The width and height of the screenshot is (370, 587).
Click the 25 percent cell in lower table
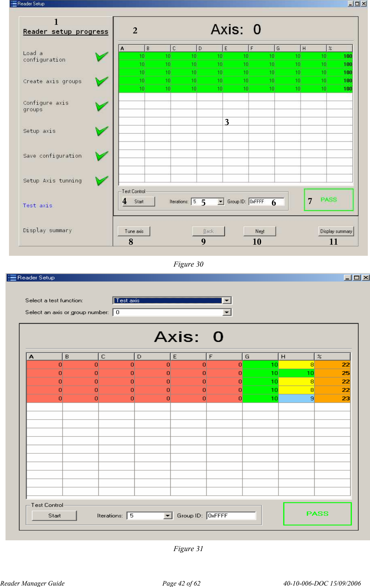(x=332, y=373)
